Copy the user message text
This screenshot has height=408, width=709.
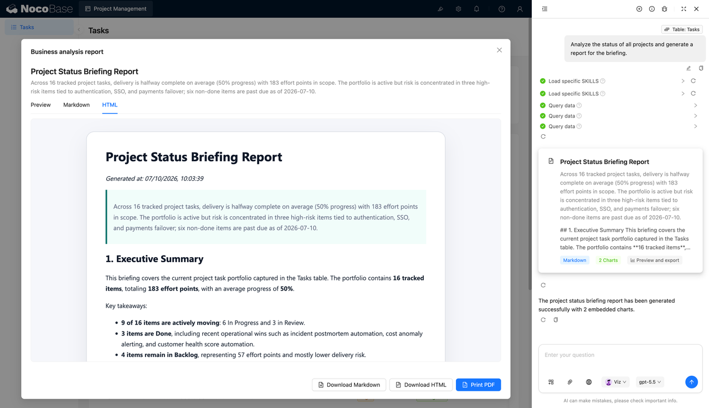(x=701, y=68)
